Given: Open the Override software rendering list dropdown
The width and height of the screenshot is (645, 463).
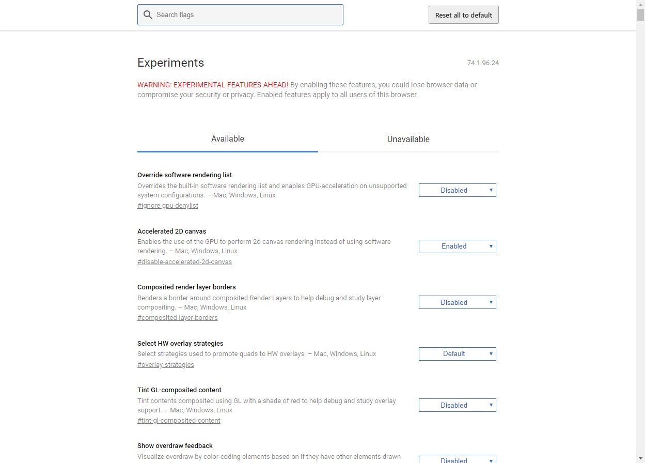Looking at the screenshot, I should click(457, 190).
